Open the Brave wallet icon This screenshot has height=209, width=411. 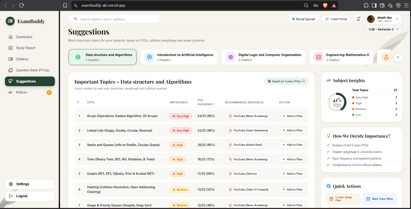(382, 5)
